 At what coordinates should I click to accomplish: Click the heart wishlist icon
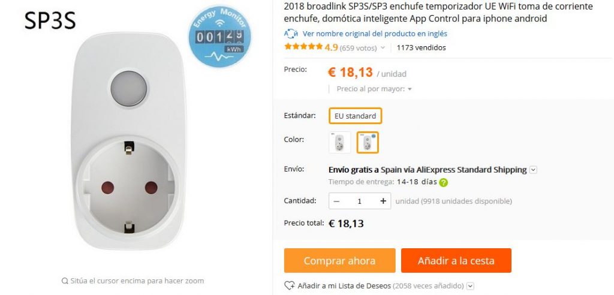[x=289, y=285]
